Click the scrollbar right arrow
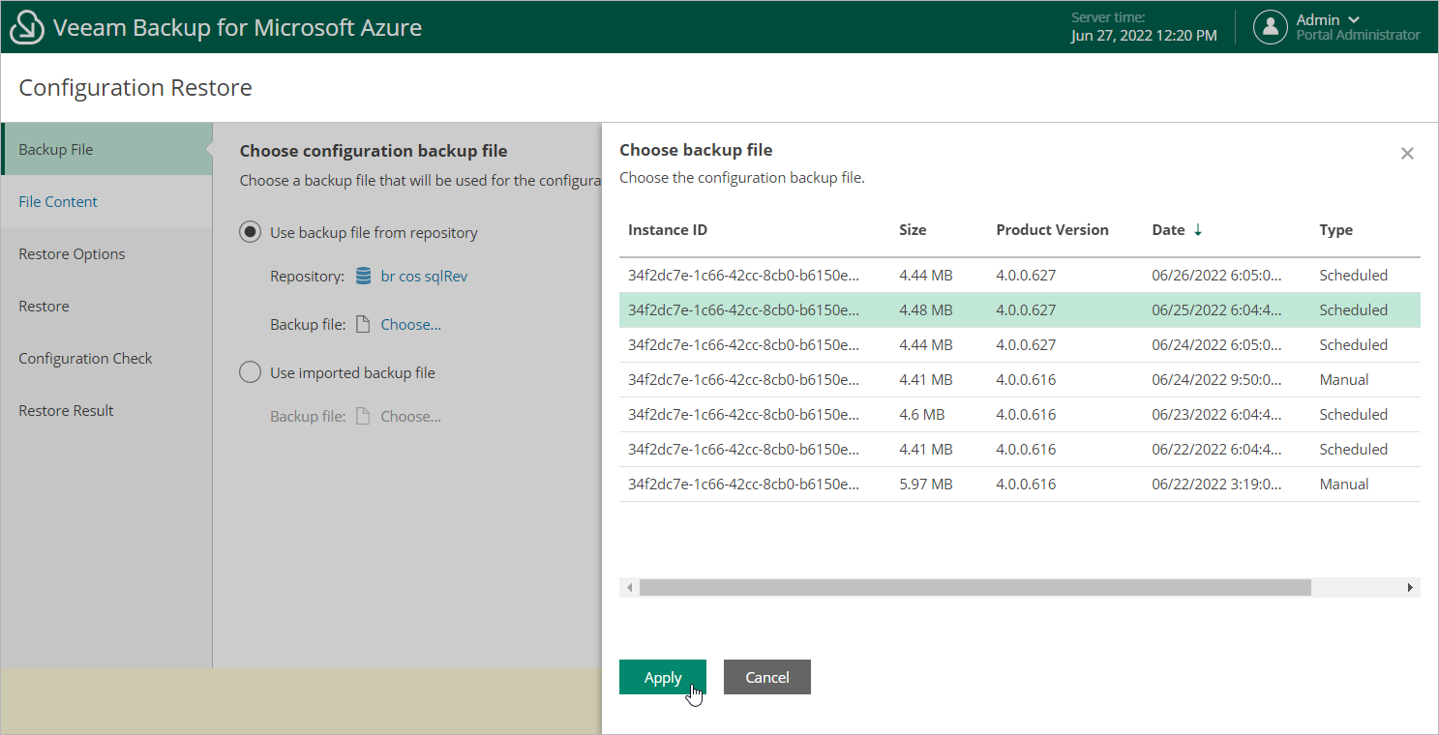This screenshot has height=735, width=1439. (1410, 588)
